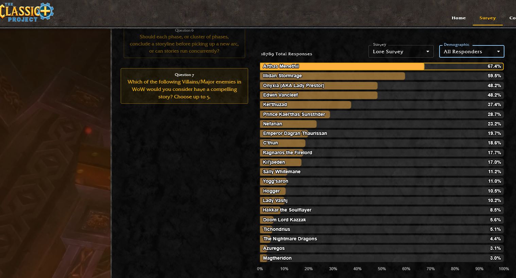Click the 67.4% value for Arthas

(494, 66)
